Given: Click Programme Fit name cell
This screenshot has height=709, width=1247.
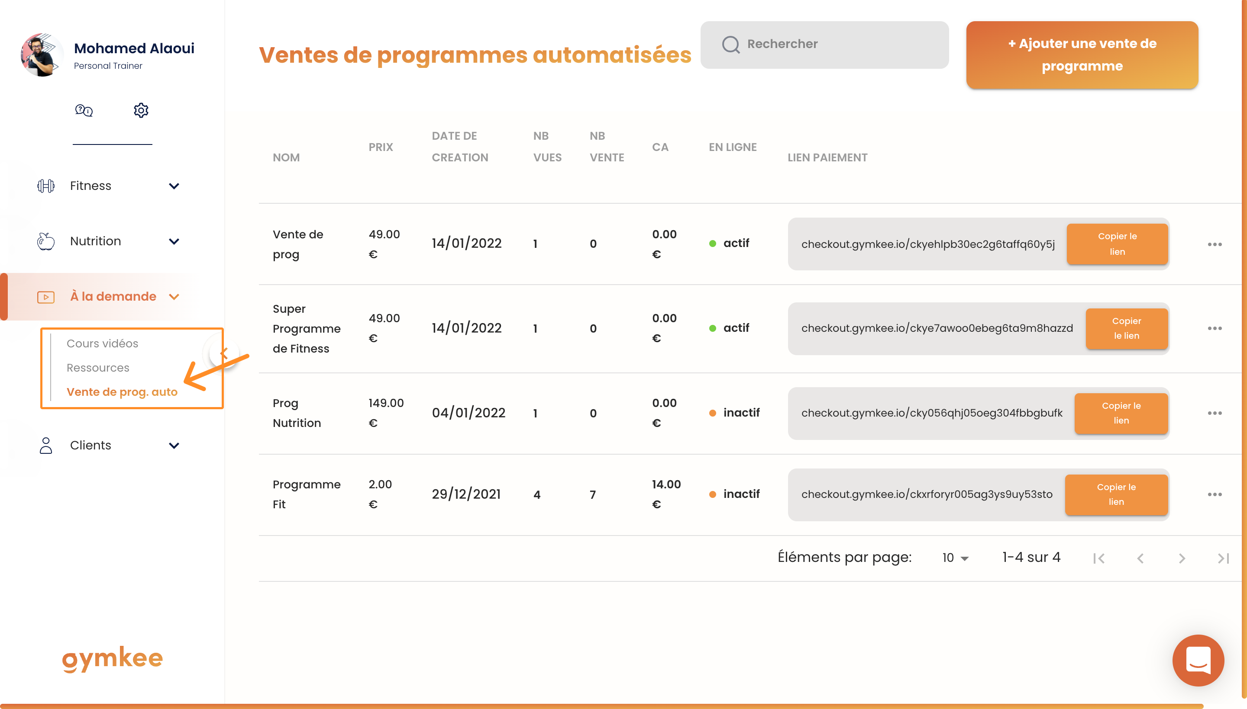Looking at the screenshot, I should click(307, 494).
